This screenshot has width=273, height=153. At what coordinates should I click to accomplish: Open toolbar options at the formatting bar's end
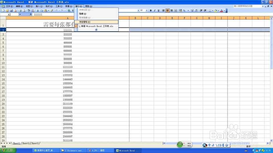[227, 11]
